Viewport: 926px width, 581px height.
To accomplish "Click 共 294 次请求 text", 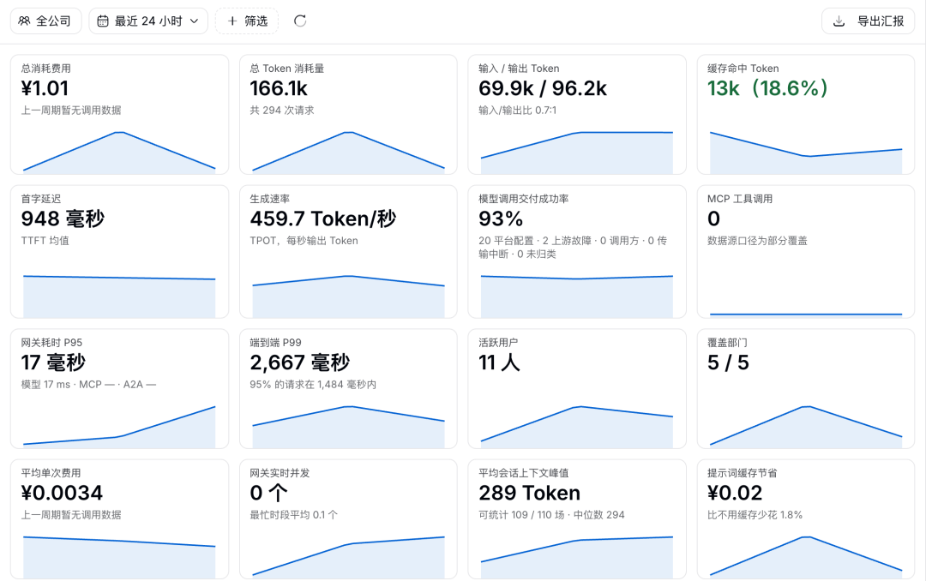I will [282, 111].
